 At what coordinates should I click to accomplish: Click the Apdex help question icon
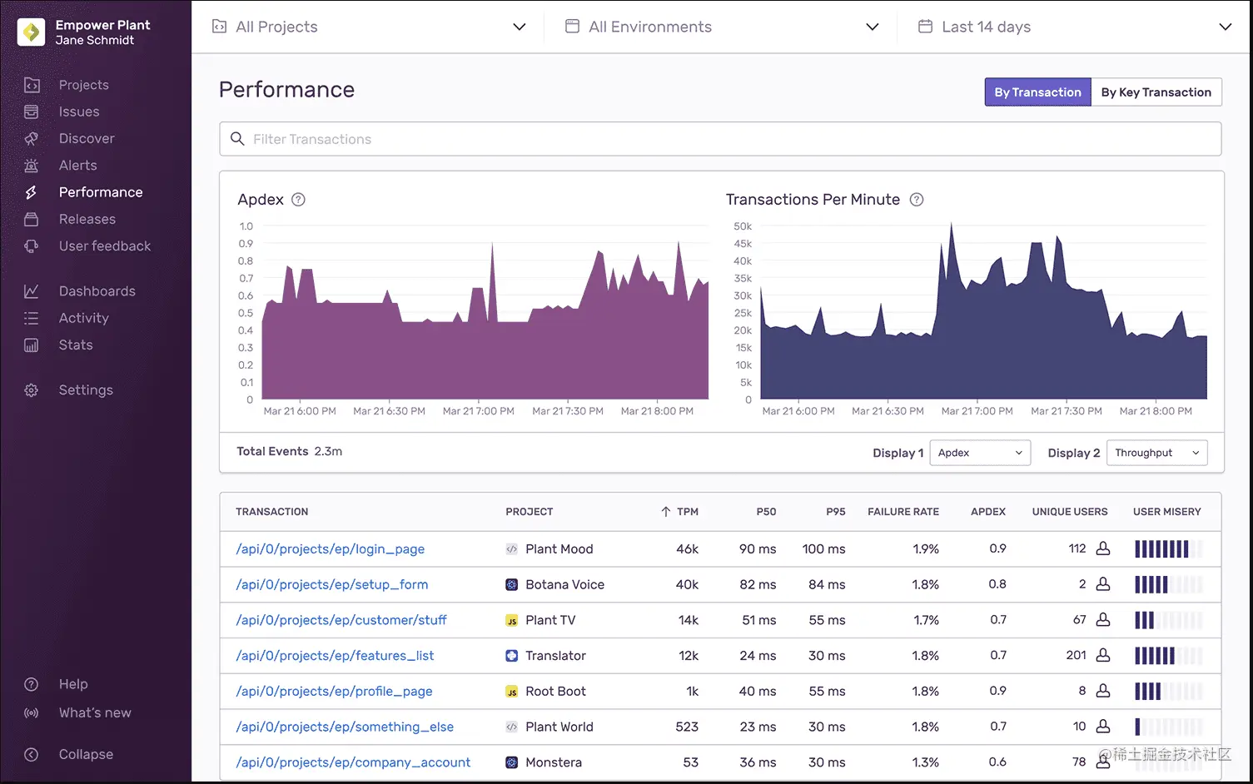point(298,200)
